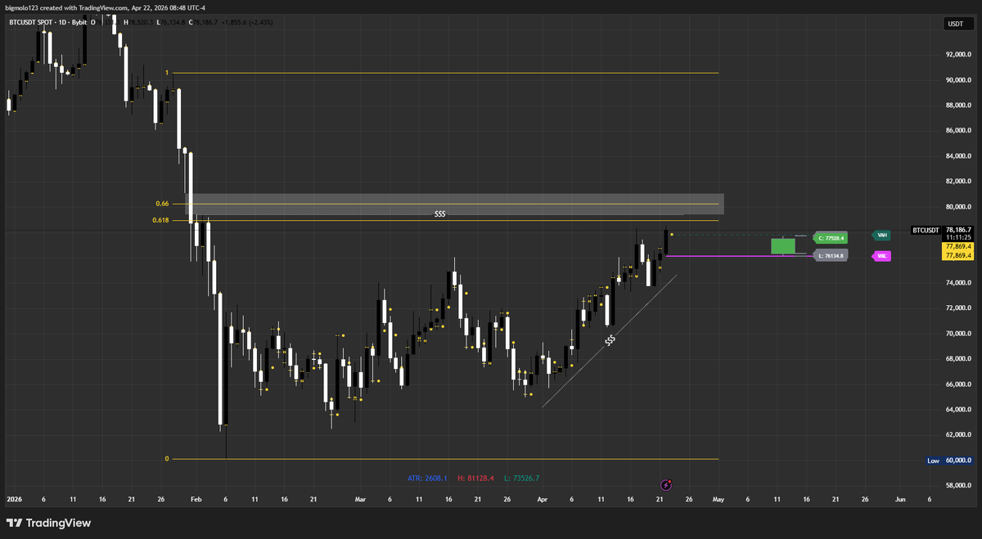Click the $$$ text on the rising trendline
Viewport: 982px width, 539px height.
tap(610, 339)
